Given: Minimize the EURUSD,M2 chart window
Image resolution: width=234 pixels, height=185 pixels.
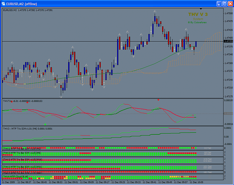Looking at the screenshot, I should [219, 4].
